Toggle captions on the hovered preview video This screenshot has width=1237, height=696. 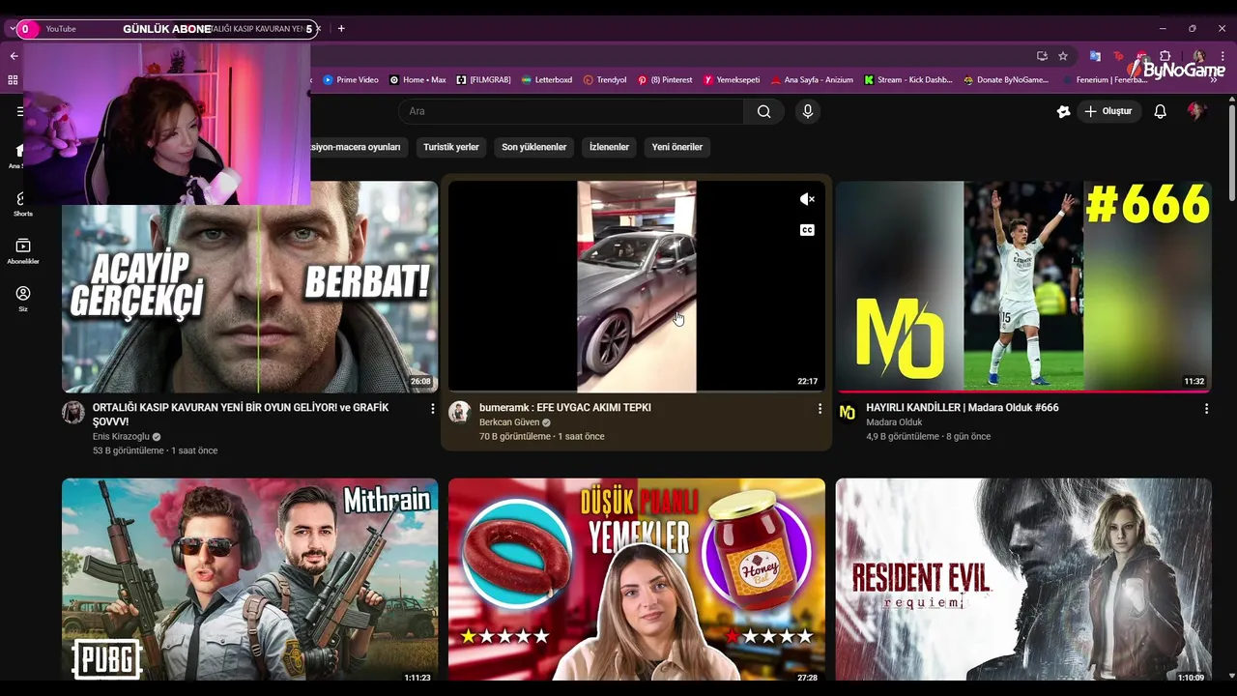(807, 230)
